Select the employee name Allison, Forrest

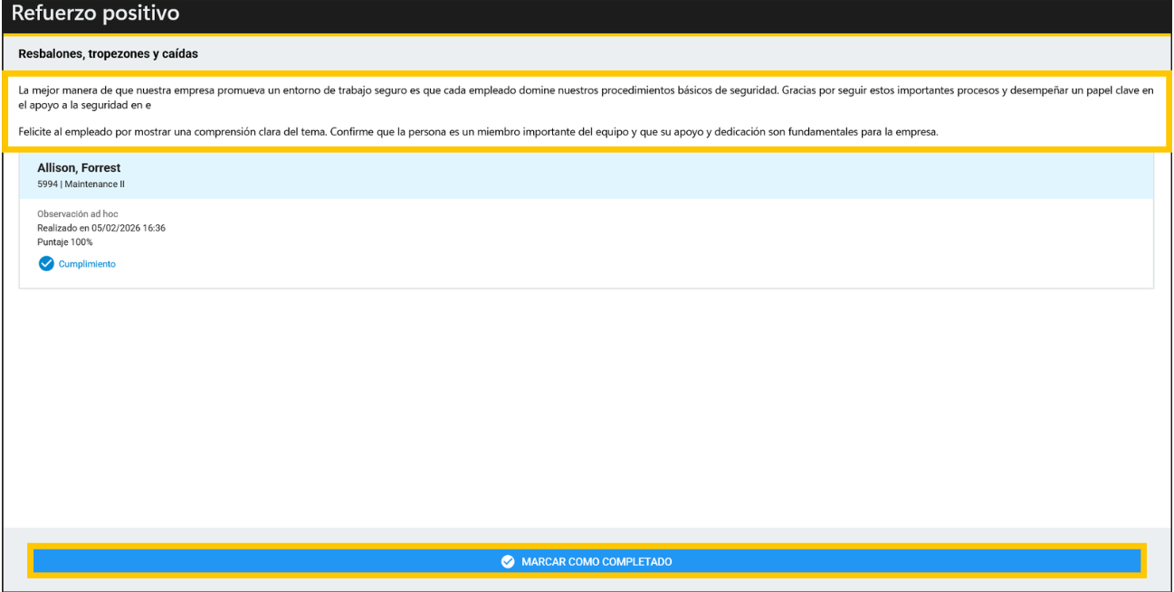[79, 168]
